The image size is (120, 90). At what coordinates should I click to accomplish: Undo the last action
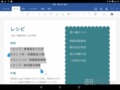[x=112, y=9]
